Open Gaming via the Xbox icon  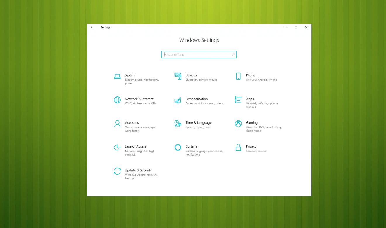[x=238, y=124]
